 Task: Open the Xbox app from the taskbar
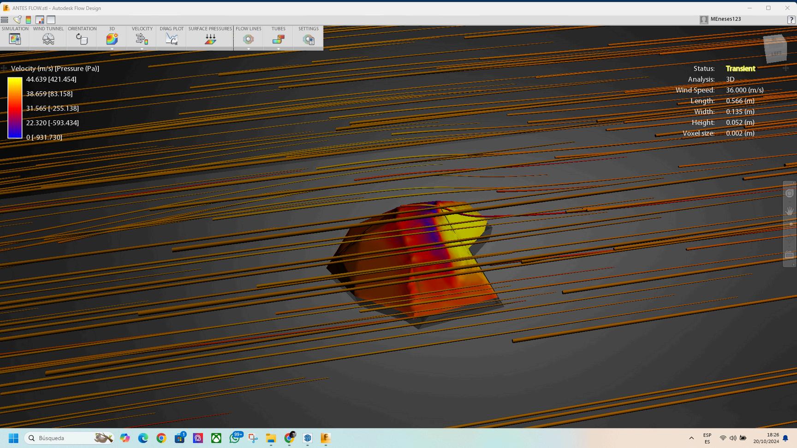tap(216, 438)
